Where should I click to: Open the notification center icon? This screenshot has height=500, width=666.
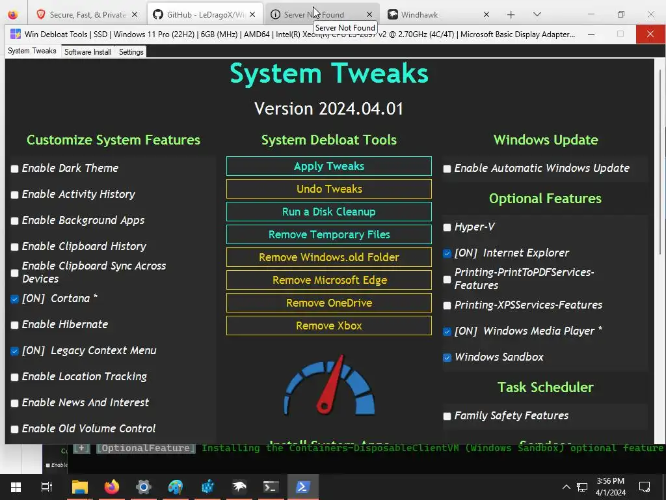pos(645,487)
